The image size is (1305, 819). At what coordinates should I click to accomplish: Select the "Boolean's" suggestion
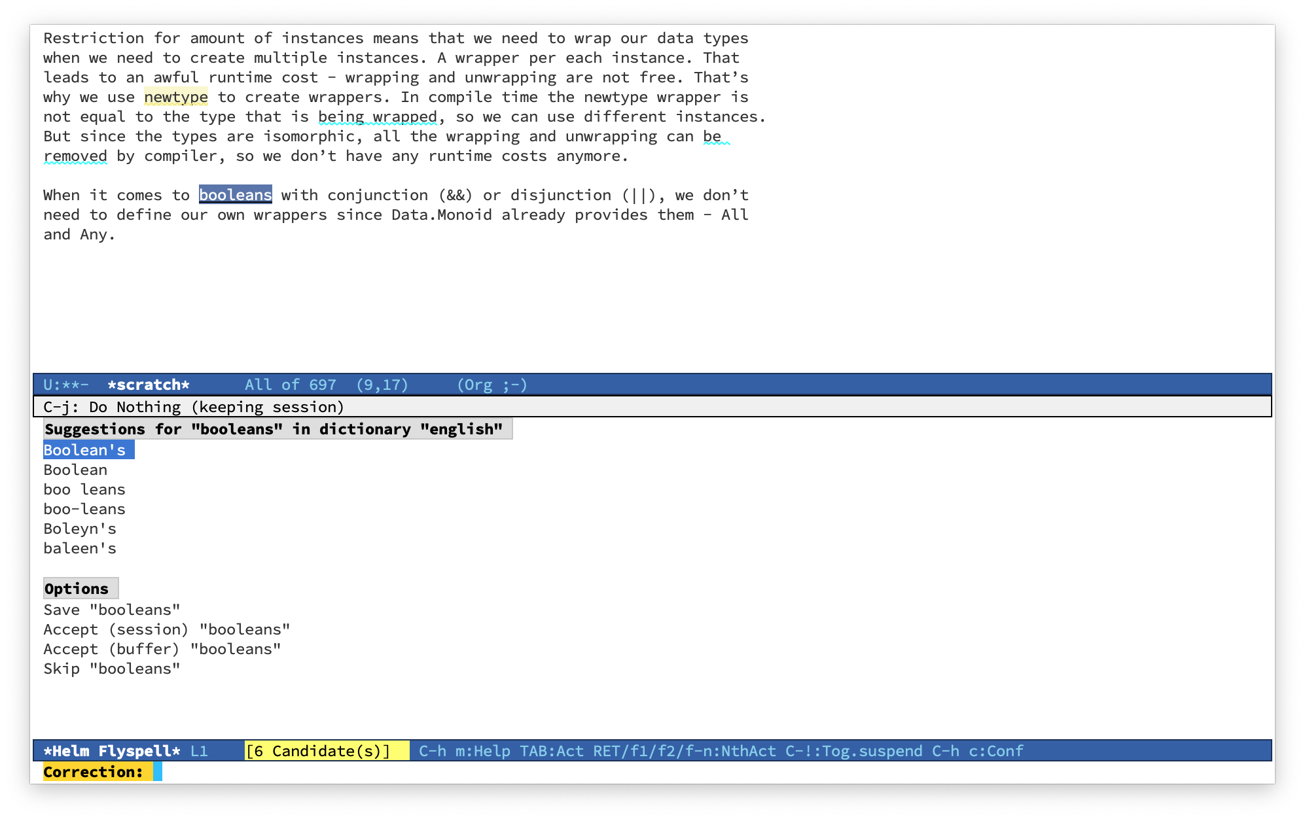tap(85, 450)
